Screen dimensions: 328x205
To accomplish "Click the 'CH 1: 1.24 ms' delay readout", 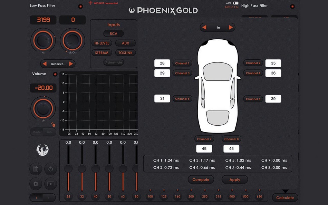I will tap(166, 160).
